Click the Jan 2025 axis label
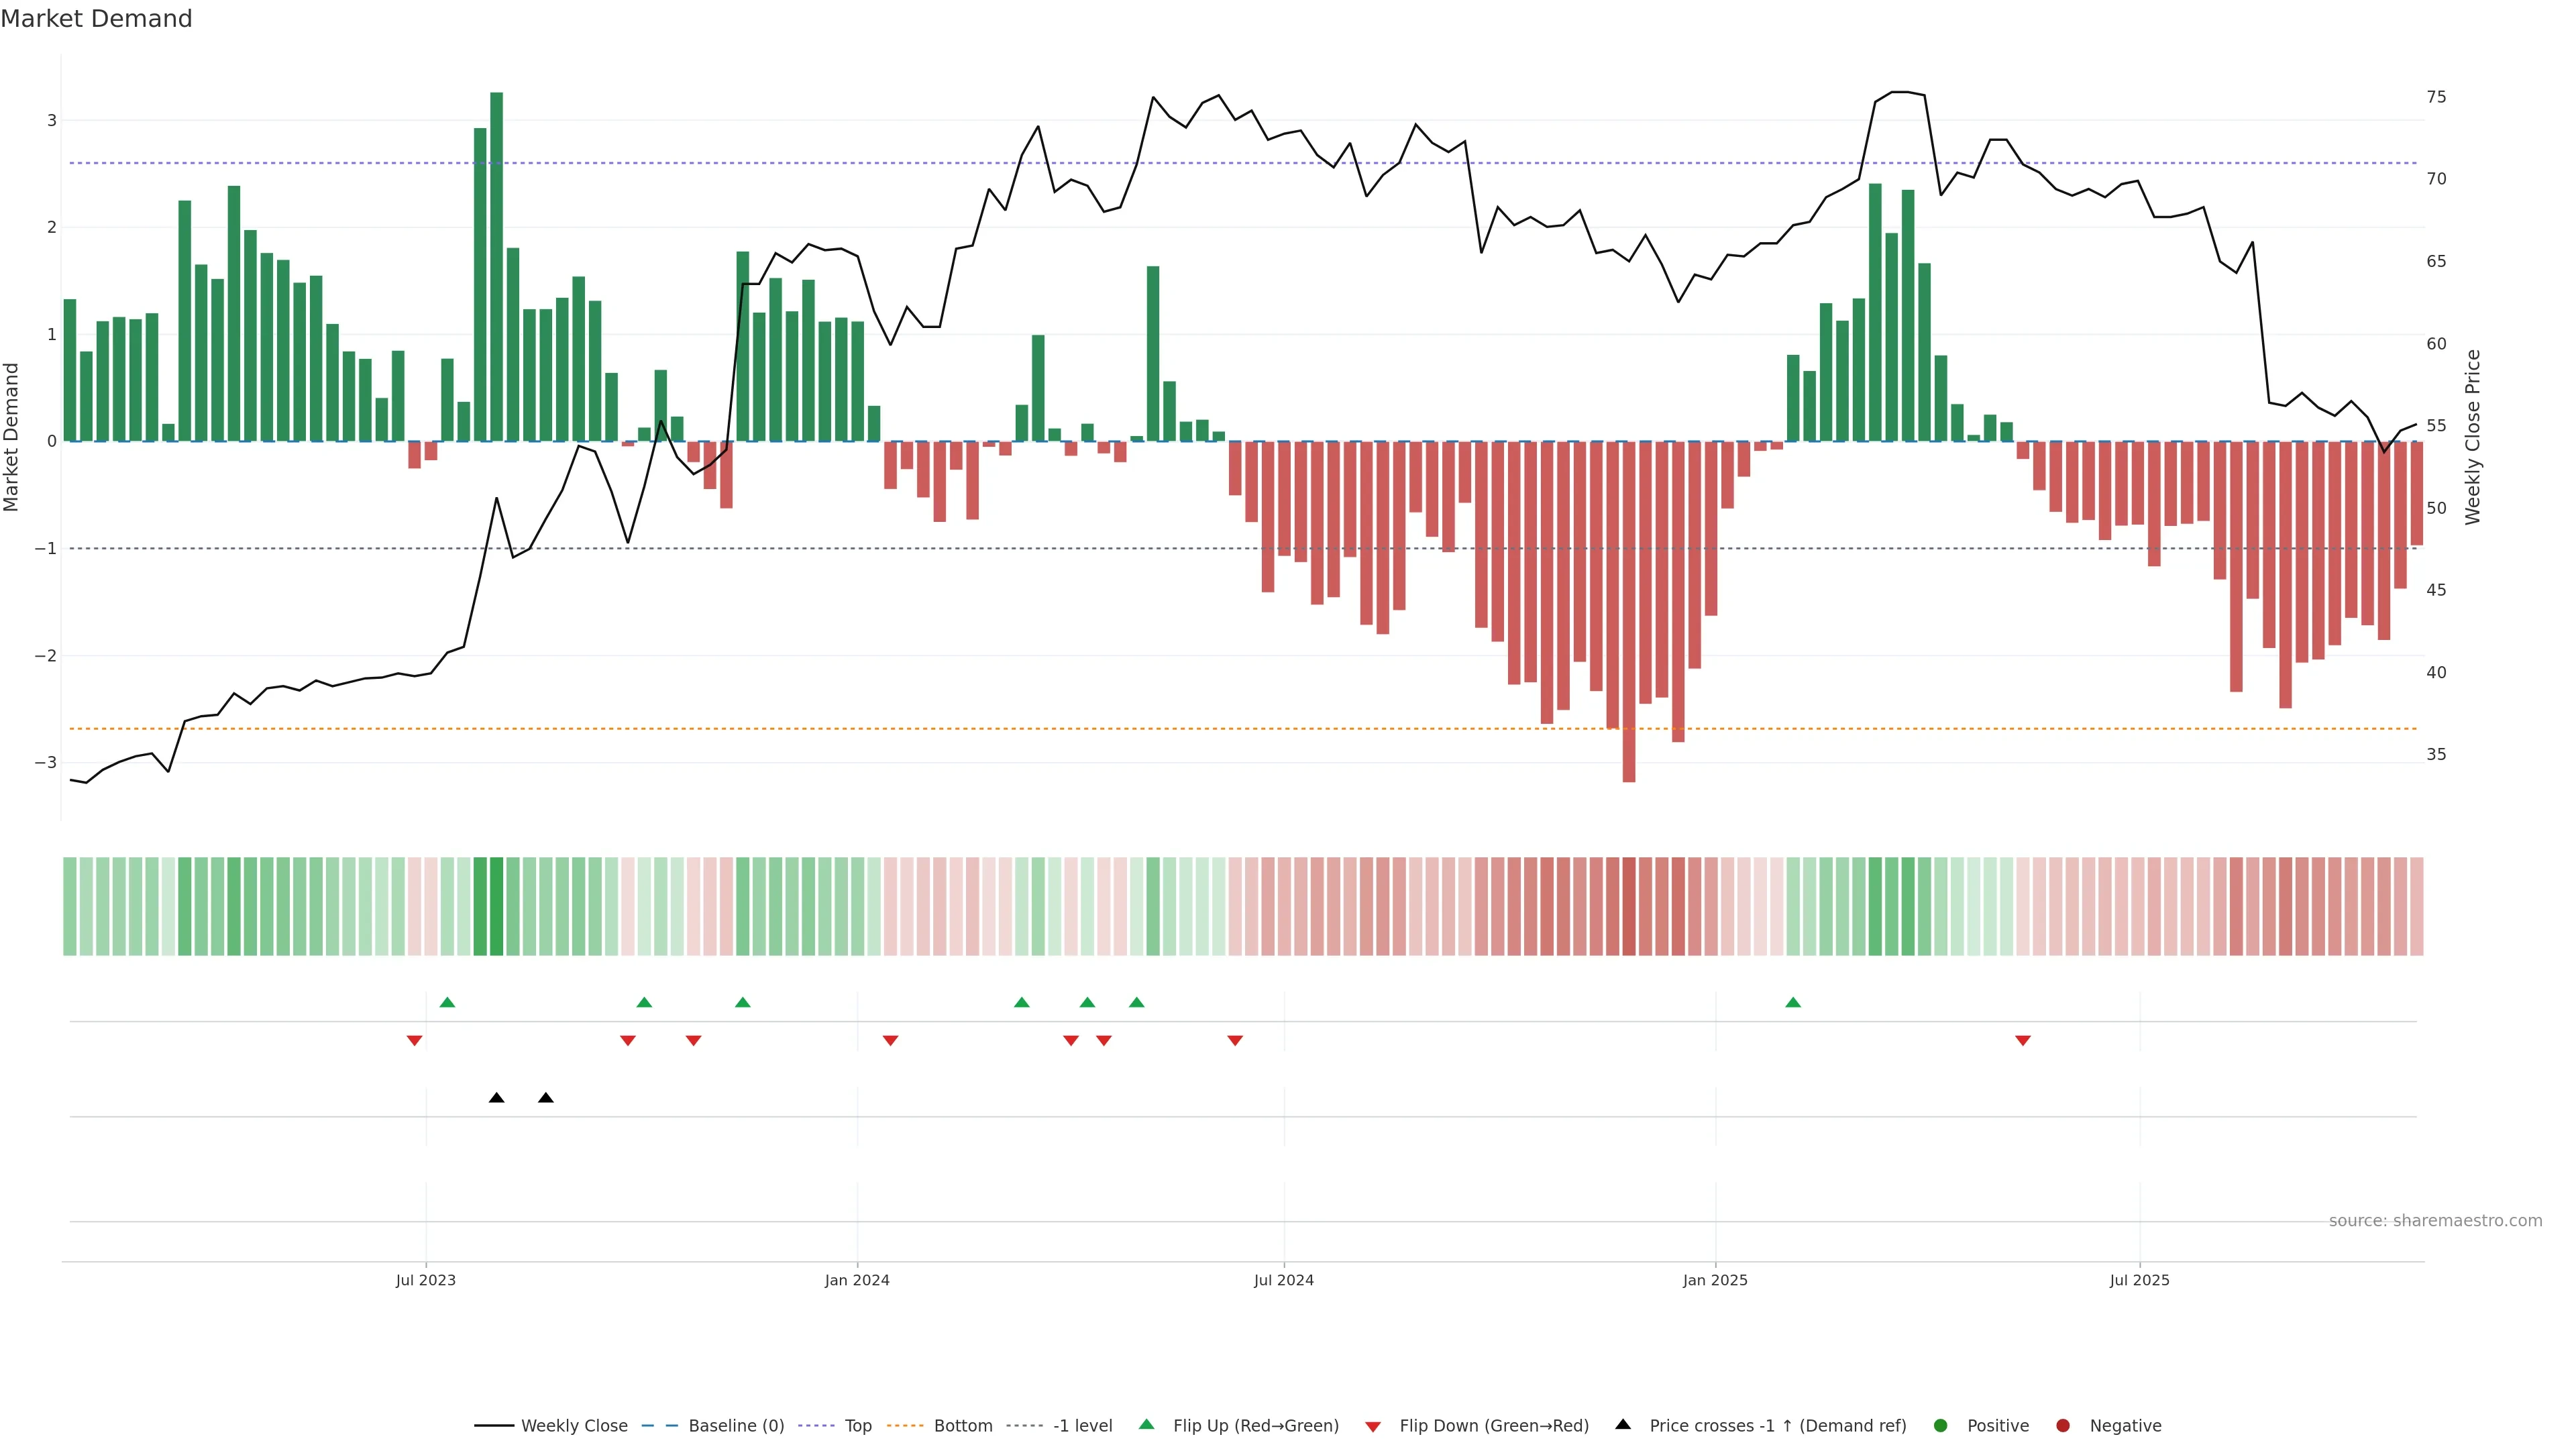 click(x=1715, y=1280)
